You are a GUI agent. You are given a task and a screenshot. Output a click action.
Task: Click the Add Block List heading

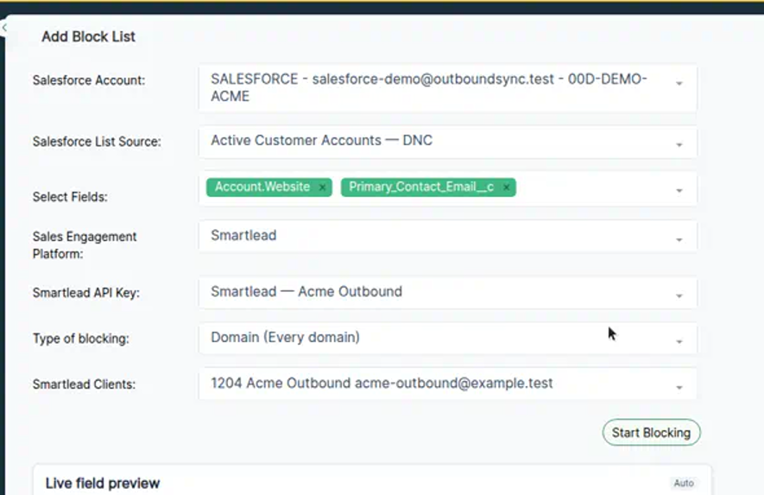tap(88, 36)
